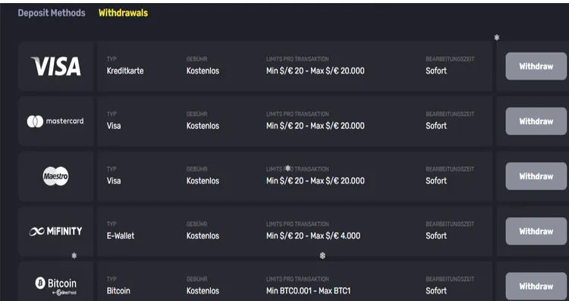The height and width of the screenshot is (301, 569).
Task: Withdraw using the MiFinity method
Action: [536, 231]
